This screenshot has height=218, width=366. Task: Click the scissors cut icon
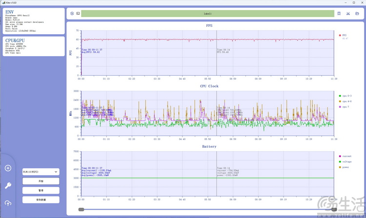coord(348,14)
